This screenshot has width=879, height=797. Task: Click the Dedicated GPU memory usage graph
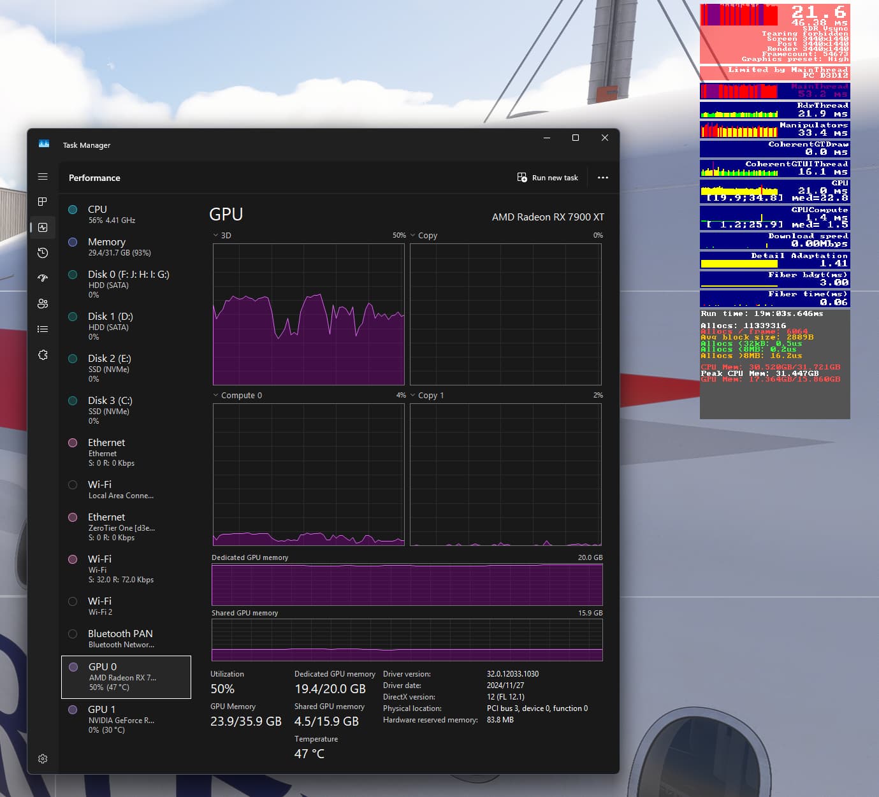(x=407, y=585)
